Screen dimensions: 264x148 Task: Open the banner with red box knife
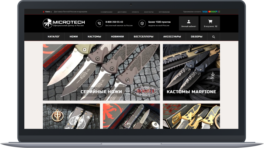point(131,116)
